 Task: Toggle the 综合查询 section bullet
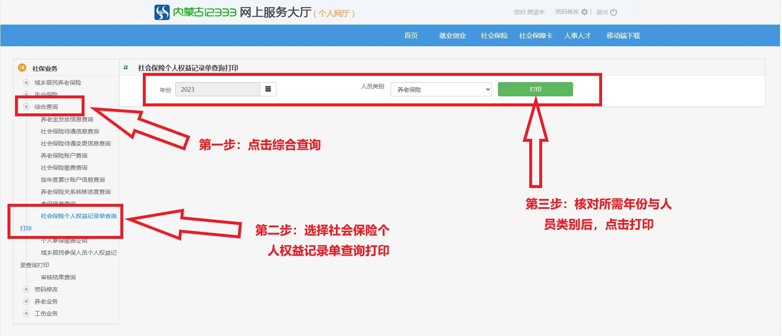26,107
